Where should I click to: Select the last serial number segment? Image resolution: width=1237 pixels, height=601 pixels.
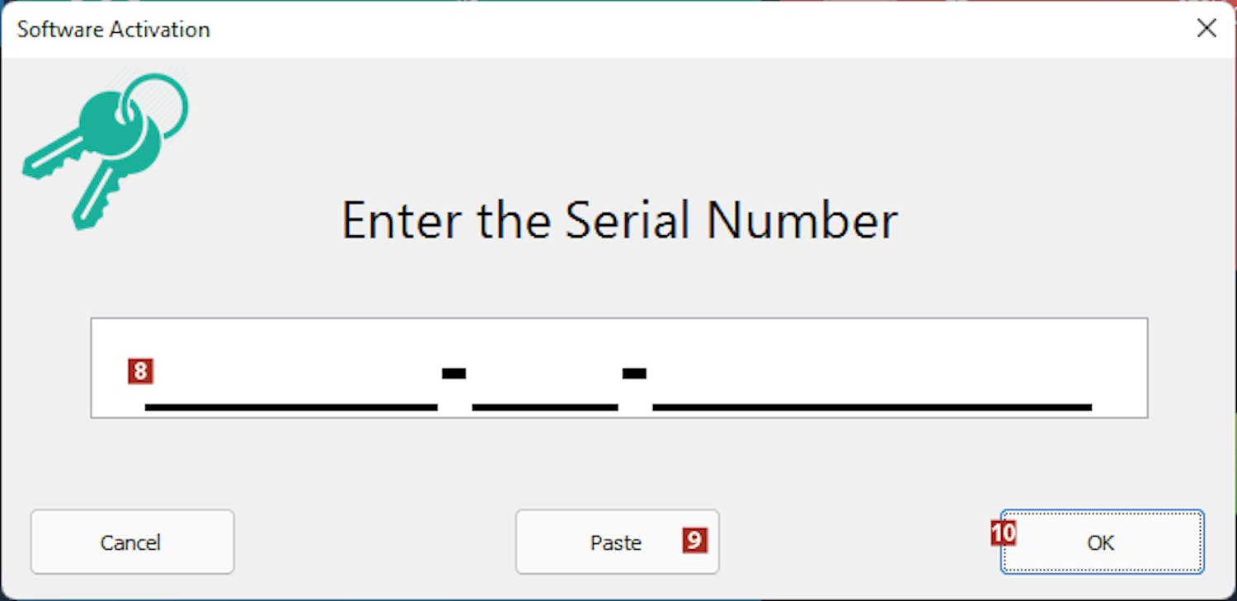pos(872,383)
